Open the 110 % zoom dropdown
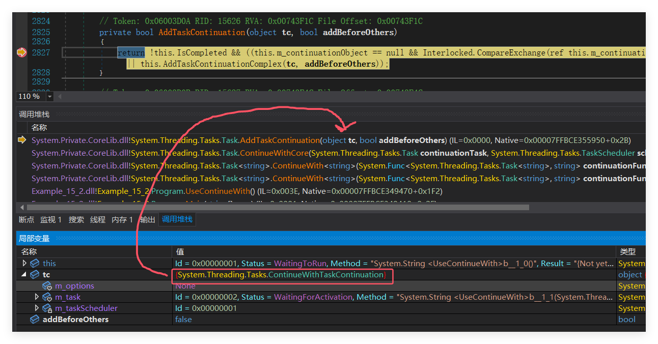This screenshot has width=658, height=344. [50, 97]
